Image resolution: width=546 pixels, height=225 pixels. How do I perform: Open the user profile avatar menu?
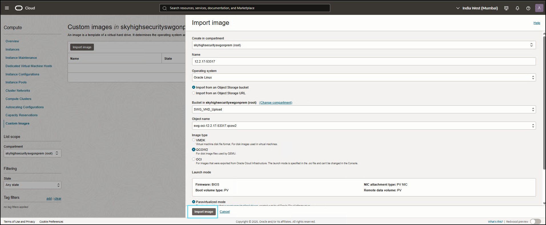pos(539,8)
